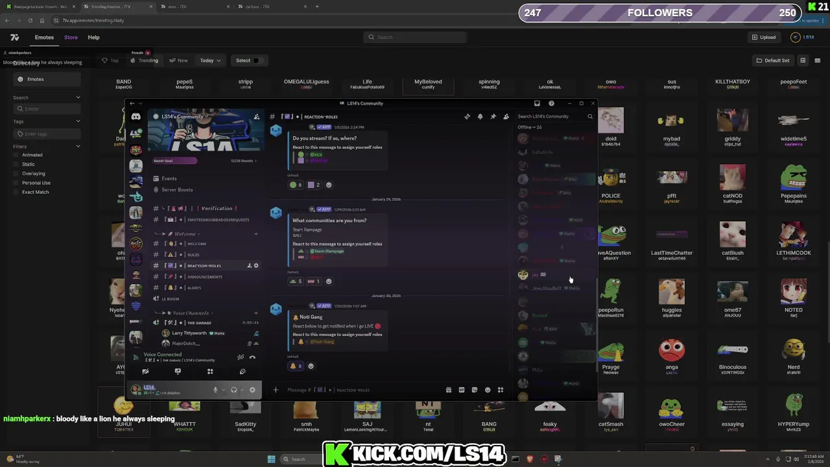Open the Today time range dropdown

pos(210,60)
